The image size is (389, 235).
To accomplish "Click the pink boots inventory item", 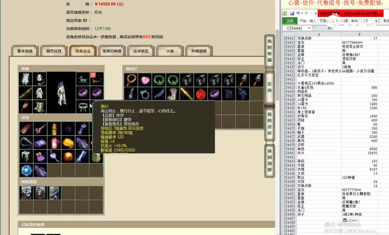I will tap(173, 94).
